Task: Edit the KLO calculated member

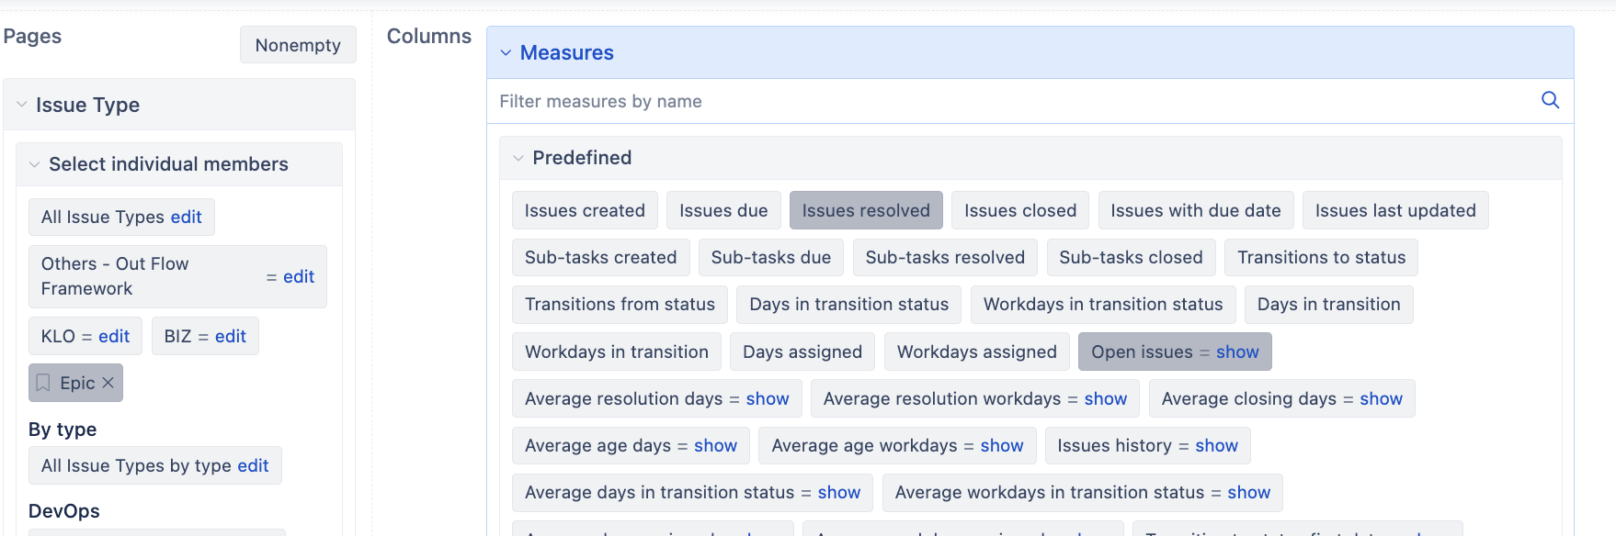Action: click(x=114, y=336)
